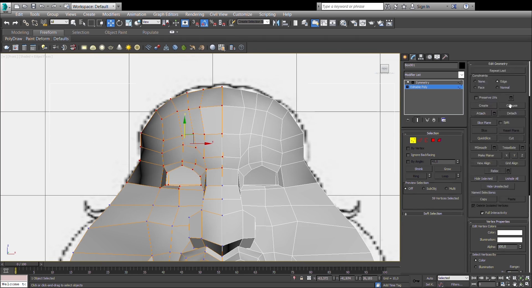Click the black object color swatch
Screen dimensions: 532x288
pos(462,65)
